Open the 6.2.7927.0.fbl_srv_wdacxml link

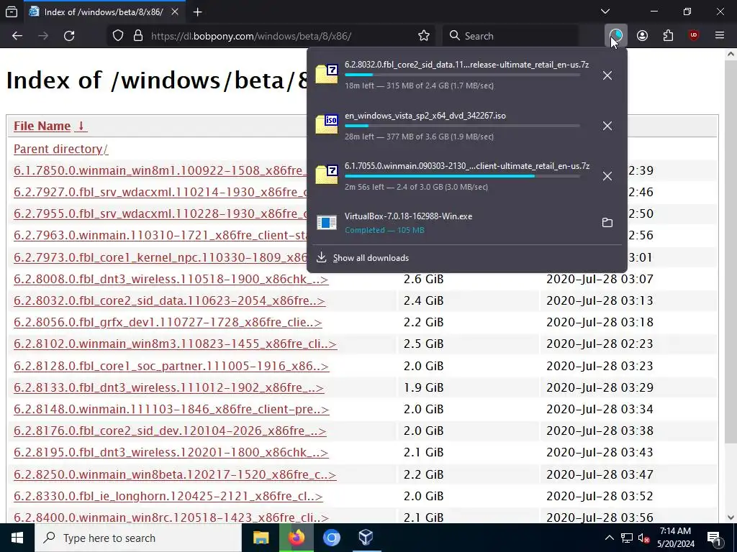(160, 192)
